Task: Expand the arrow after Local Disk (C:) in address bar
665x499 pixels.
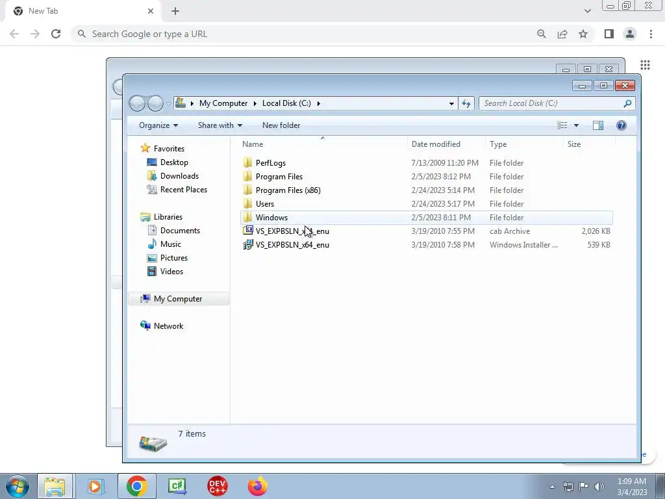Action: pos(318,103)
